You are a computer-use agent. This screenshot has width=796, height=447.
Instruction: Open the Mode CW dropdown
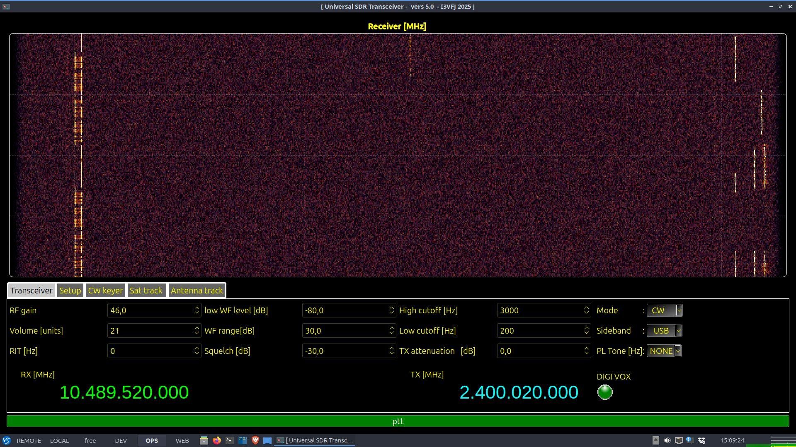point(664,310)
